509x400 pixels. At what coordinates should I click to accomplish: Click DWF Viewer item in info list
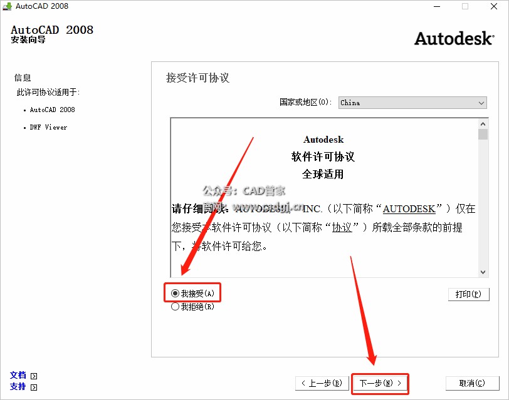[x=48, y=127]
